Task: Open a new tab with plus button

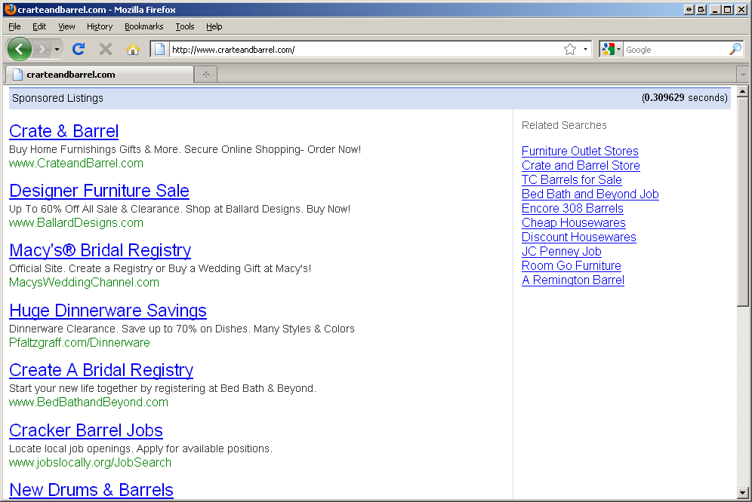Action: pos(206,75)
